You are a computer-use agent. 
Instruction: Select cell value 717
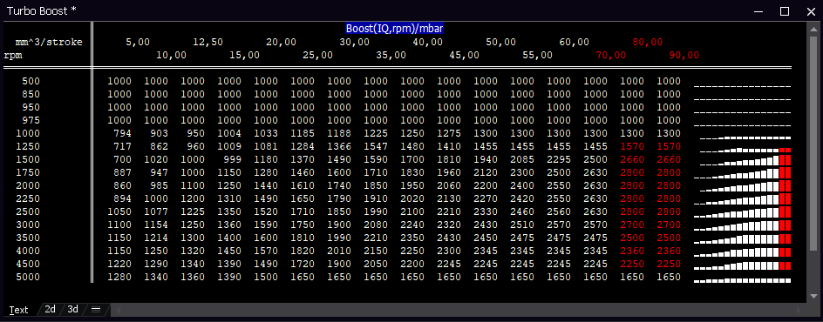click(123, 146)
